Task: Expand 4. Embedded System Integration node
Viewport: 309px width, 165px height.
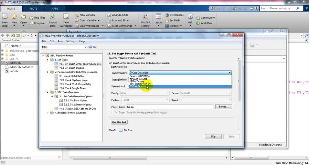Action: coord(47,113)
